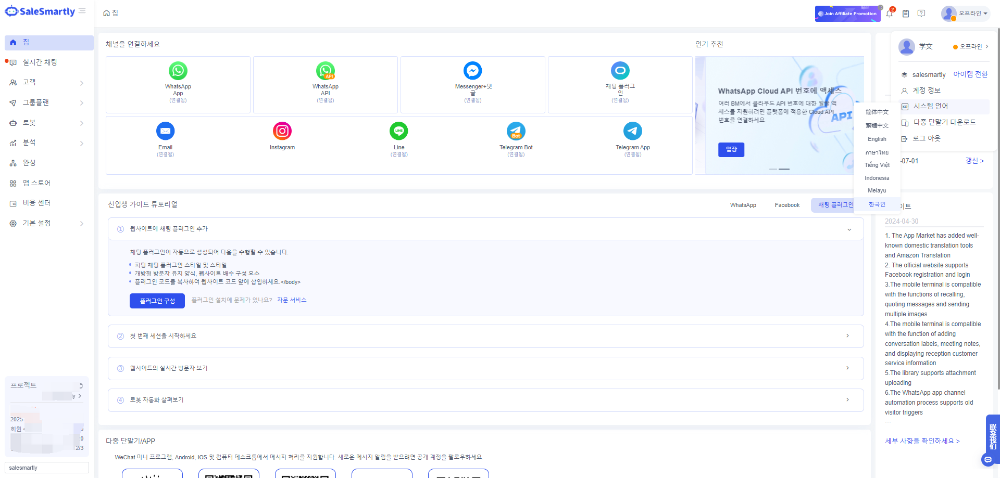Switch to the Facebook tutorial tab

tap(786, 205)
